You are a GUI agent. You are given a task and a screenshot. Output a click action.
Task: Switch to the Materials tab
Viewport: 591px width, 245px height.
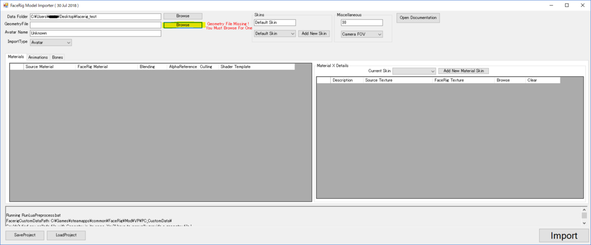(x=16, y=57)
